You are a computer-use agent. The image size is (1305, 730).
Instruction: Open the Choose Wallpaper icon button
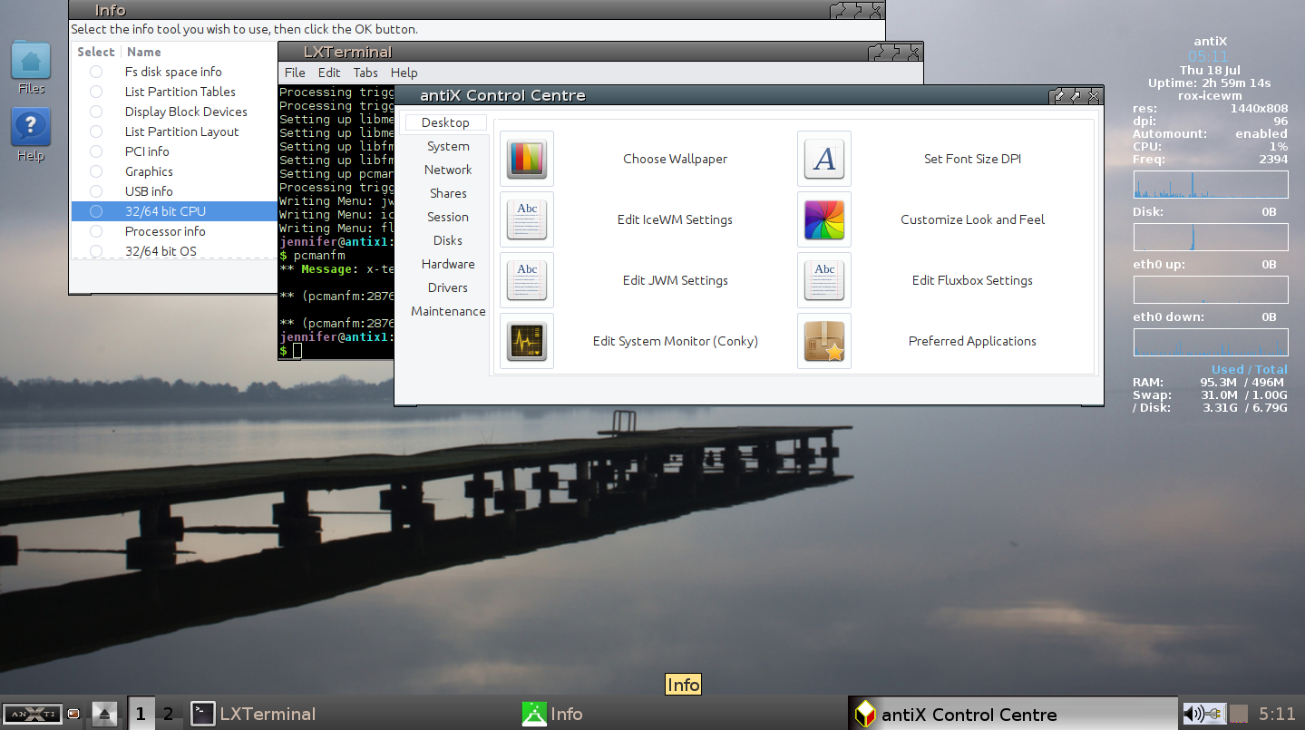(527, 159)
